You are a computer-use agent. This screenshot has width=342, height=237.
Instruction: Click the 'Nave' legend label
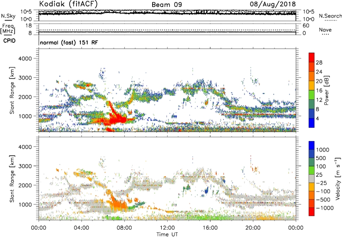(325, 30)
